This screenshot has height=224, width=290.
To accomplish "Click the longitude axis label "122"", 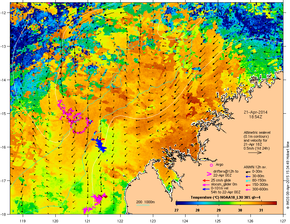I will [120, 221].
